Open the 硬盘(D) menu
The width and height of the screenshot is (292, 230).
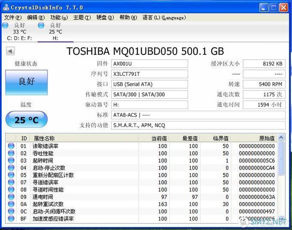[105, 18]
